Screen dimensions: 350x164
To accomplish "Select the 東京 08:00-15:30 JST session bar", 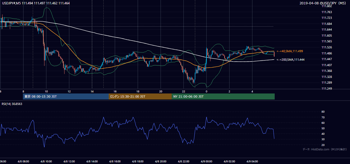I will (66, 96).
